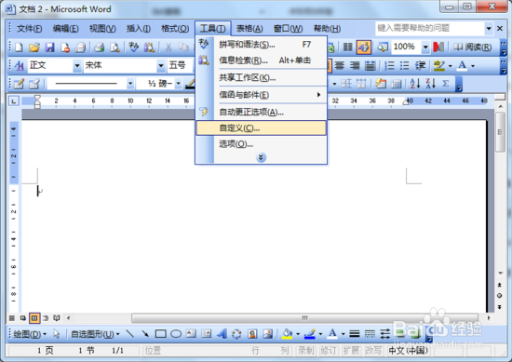Click the Print icon in standard toolbar
The width and height of the screenshot is (512, 362).
pyautogui.click(x=99, y=47)
